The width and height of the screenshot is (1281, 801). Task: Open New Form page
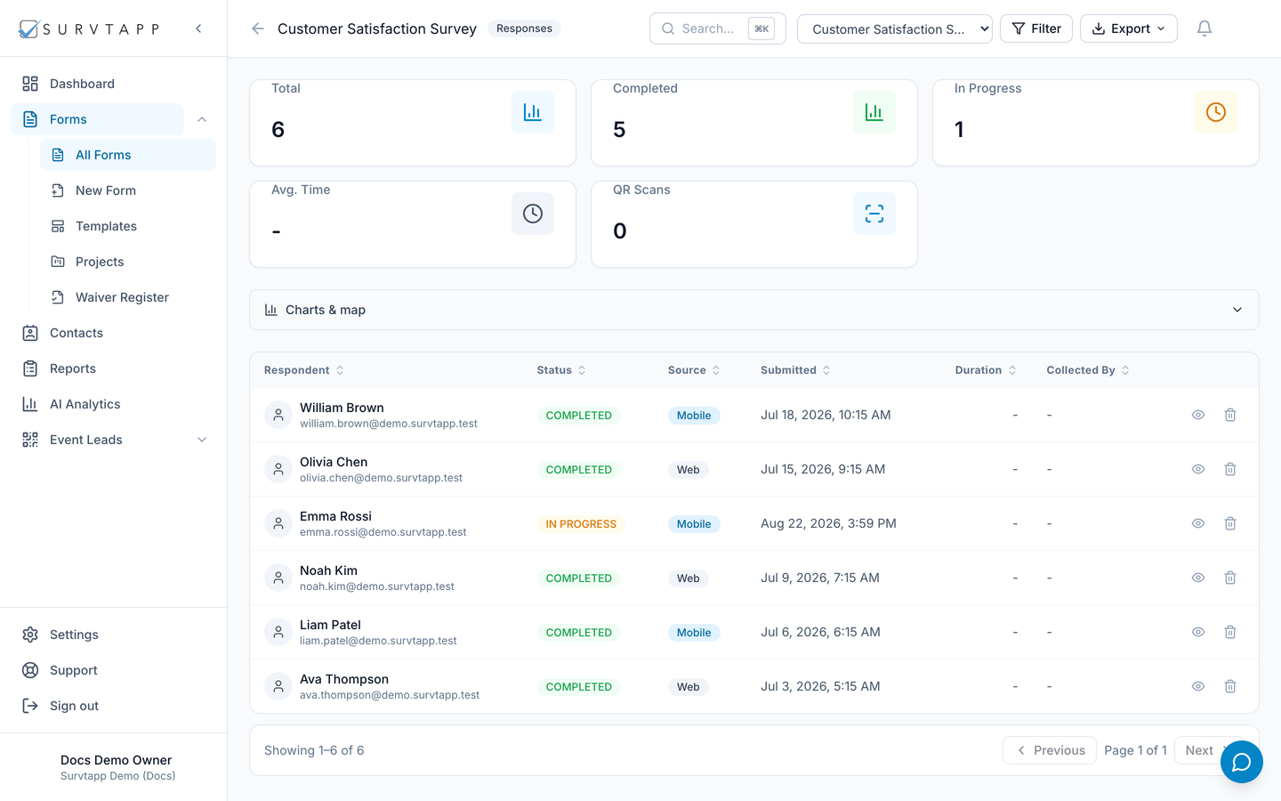pos(128,190)
